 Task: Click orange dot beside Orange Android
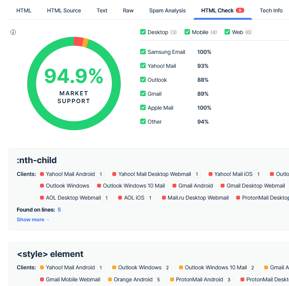coord(110,279)
